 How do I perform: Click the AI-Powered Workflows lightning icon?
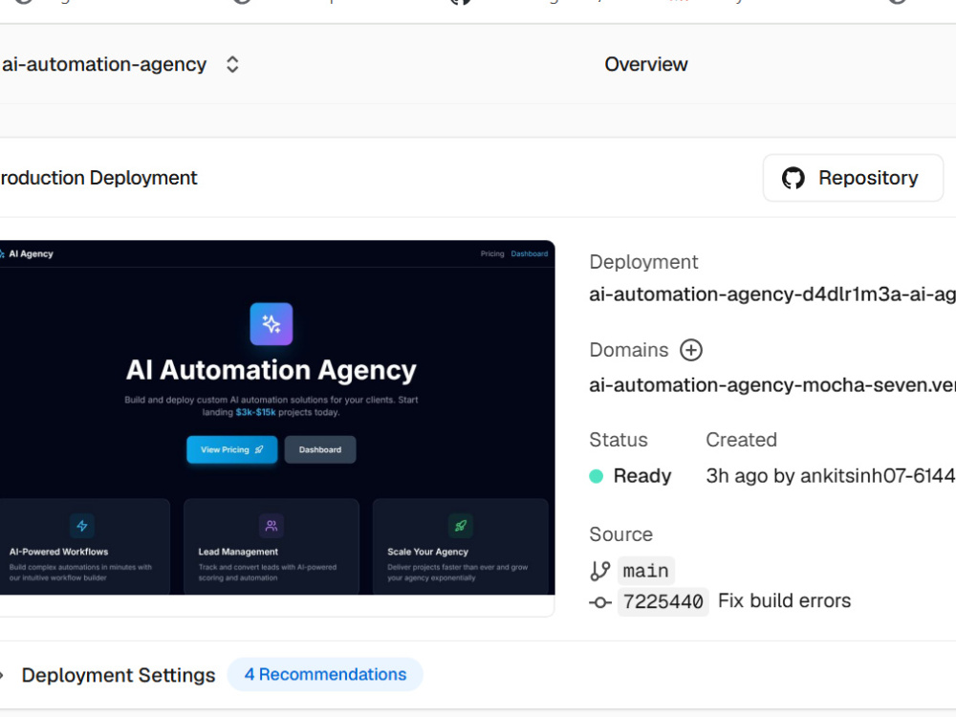(x=81, y=526)
